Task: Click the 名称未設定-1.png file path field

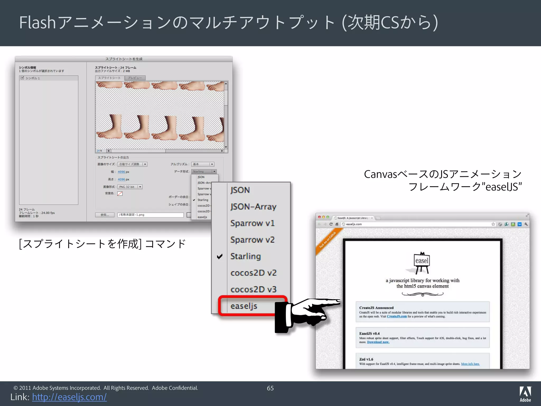Action: (x=151, y=215)
